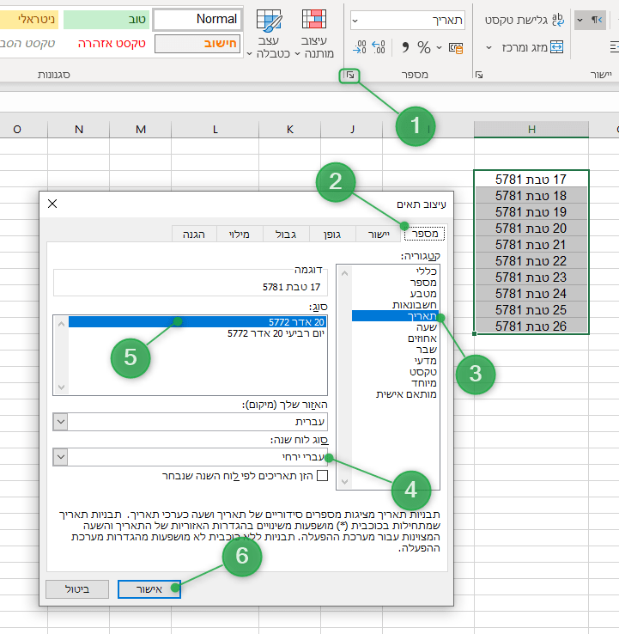The height and width of the screenshot is (634, 619).
Task: Select column L header
Action: coord(215,130)
